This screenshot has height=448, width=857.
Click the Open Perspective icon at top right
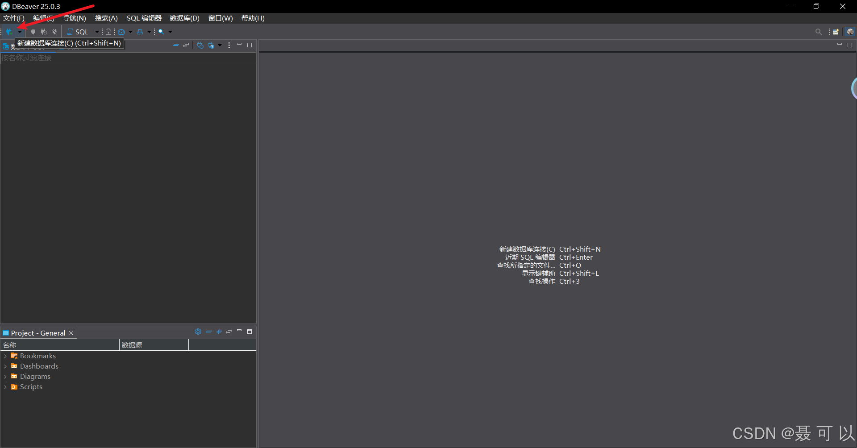coord(836,32)
